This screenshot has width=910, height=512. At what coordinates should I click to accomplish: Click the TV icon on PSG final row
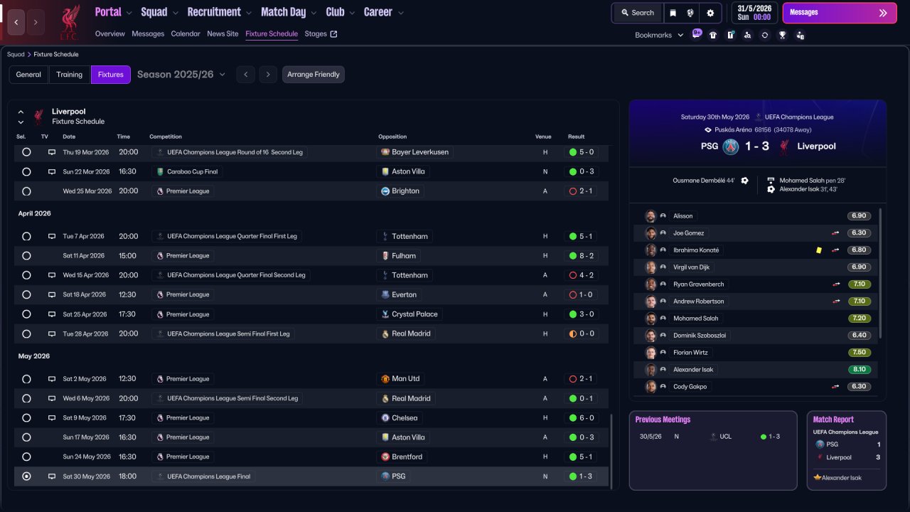(x=52, y=476)
